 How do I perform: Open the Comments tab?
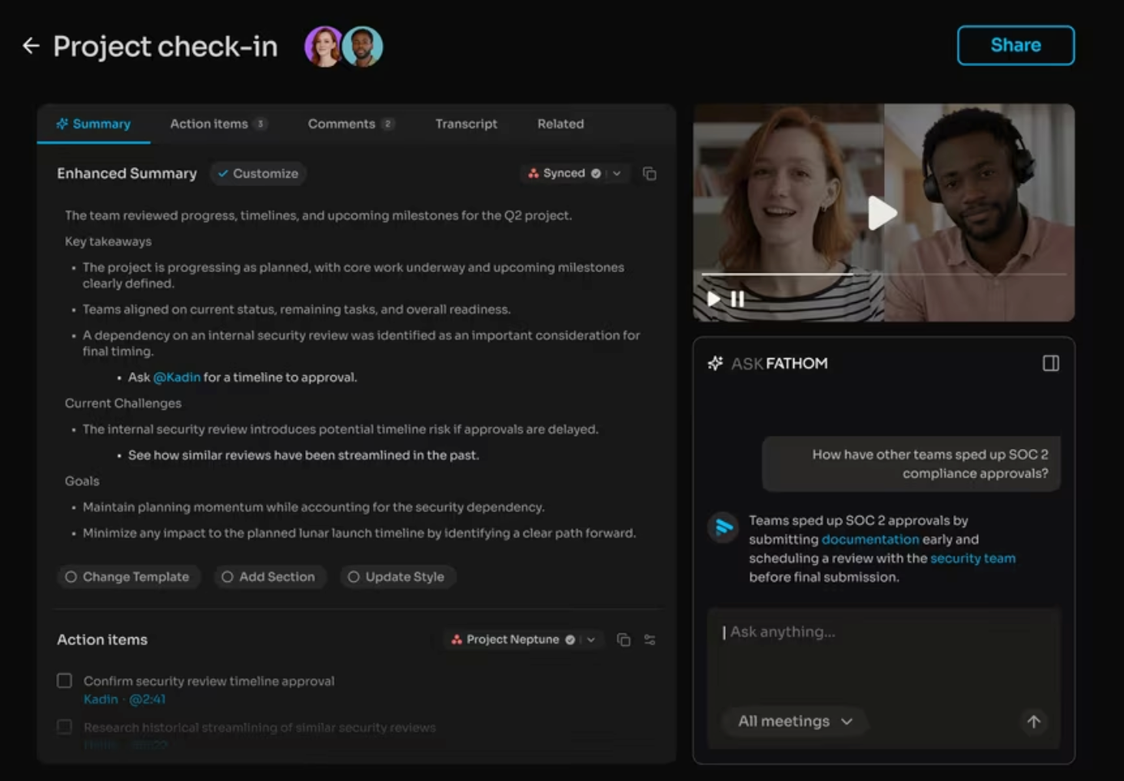pyautogui.click(x=351, y=124)
